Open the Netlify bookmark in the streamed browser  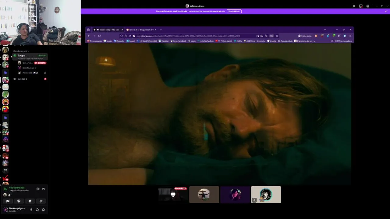click(238, 41)
